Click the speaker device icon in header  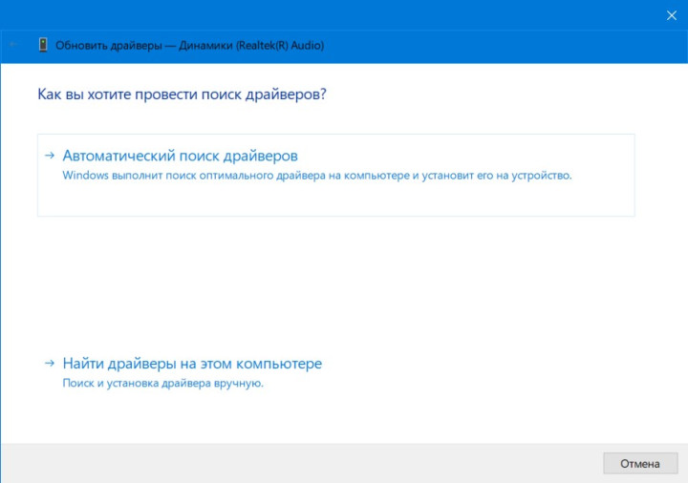pos(43,45)
